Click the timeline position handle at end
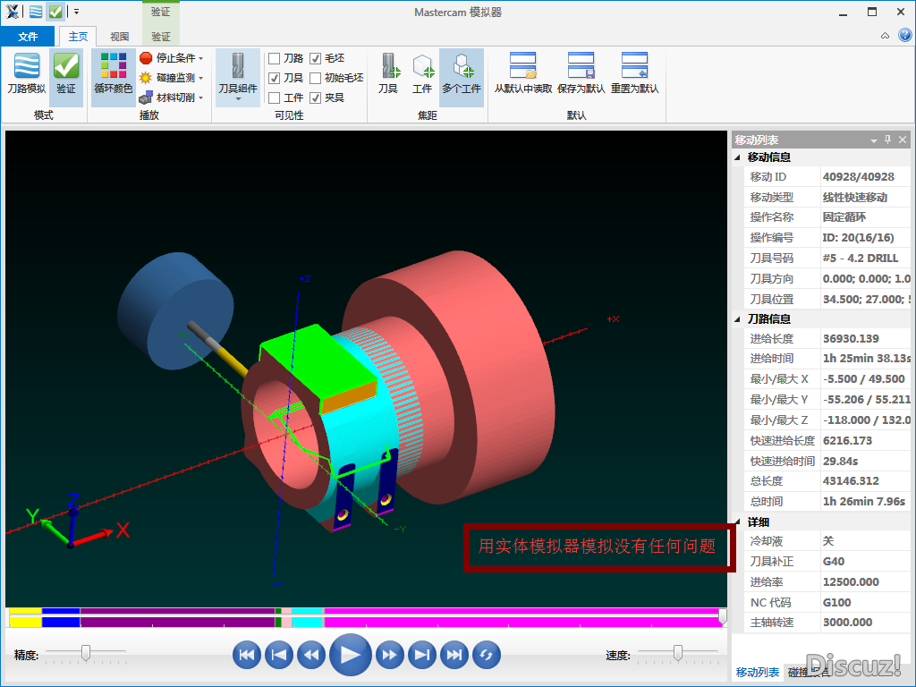916x687 pixels. [723, 616]
